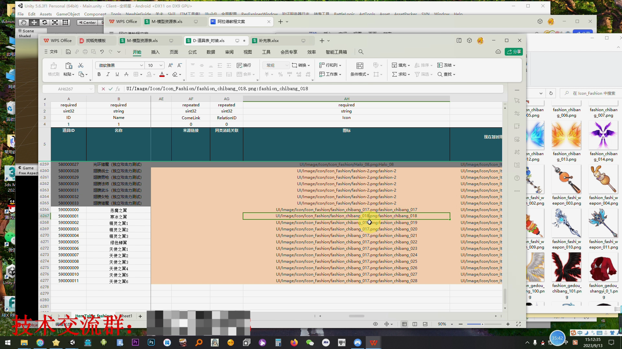Click the save document icon

pos(68,52)
